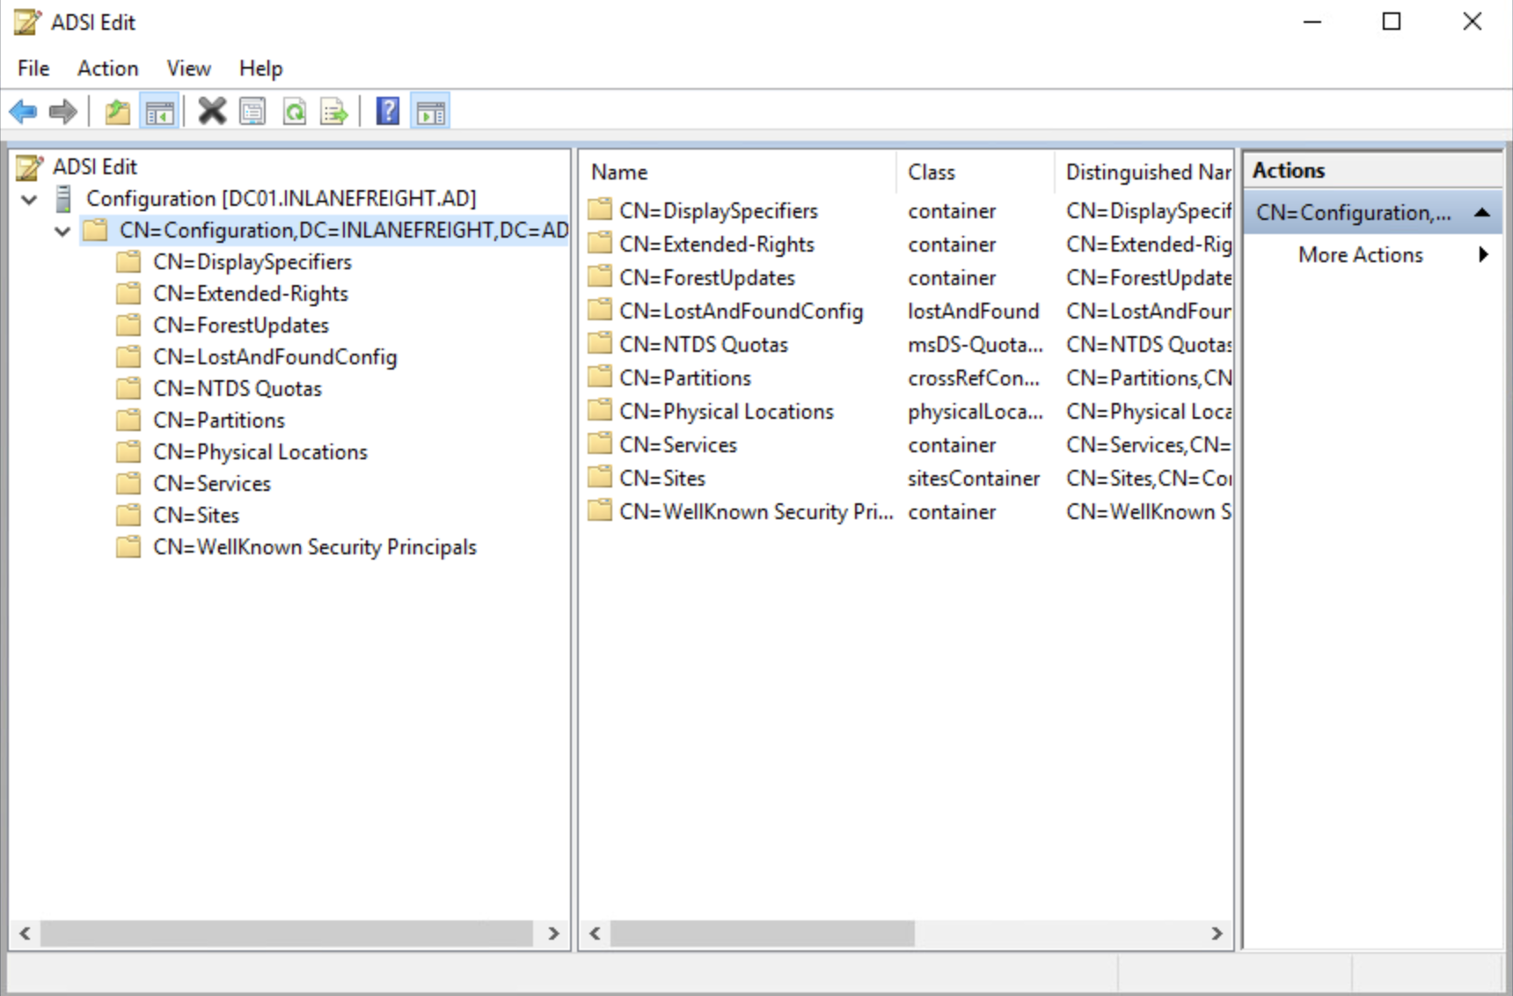The height and width of the screenshot is (996, 1513).
Task: Open Properties from the toolbar icon
Action: 252,112
